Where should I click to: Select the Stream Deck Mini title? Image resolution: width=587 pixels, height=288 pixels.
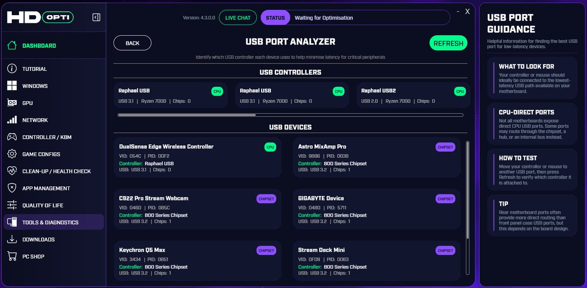click(x=321, y=250)
